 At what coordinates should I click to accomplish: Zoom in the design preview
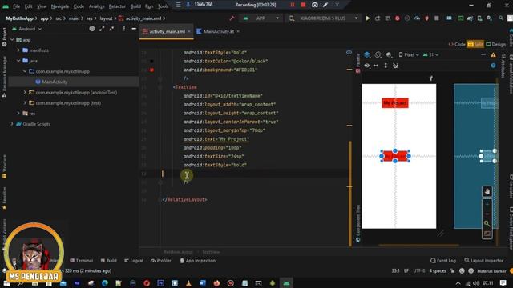click(487, 205)
